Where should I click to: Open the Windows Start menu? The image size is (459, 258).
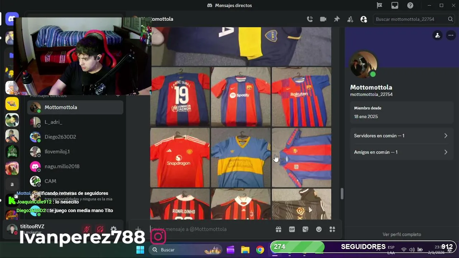click(140, 250)
